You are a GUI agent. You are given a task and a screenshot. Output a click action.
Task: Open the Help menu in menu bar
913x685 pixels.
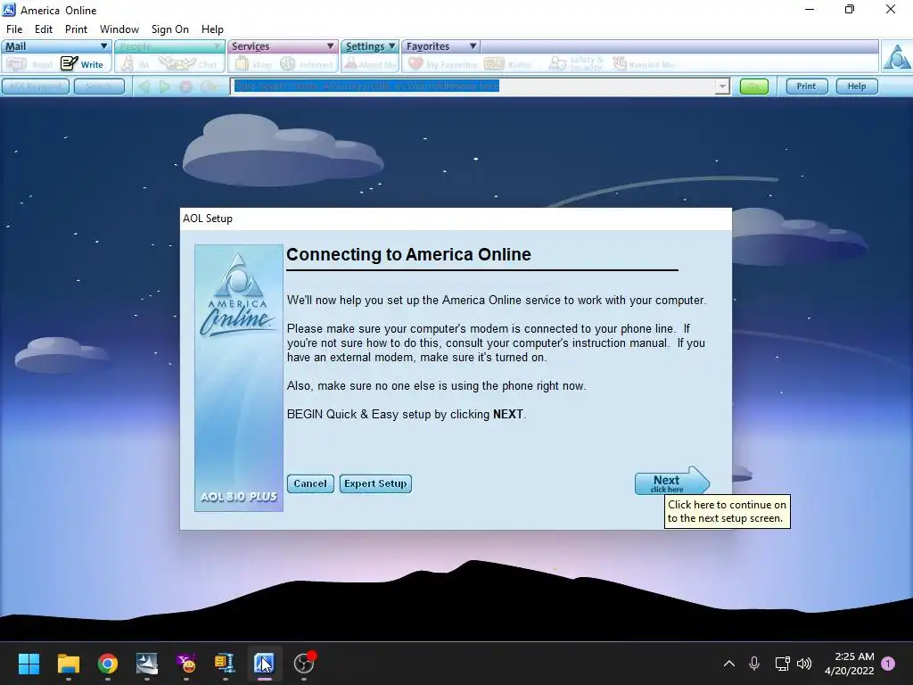[x=212, y=29]
